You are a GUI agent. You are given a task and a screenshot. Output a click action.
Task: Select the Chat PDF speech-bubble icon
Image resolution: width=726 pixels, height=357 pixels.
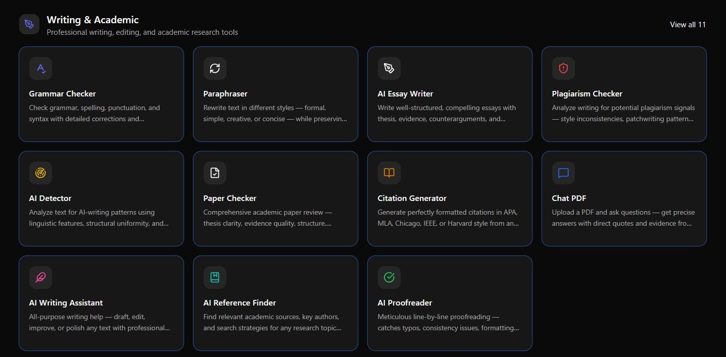pyautogui.click(x=563, y=173)
